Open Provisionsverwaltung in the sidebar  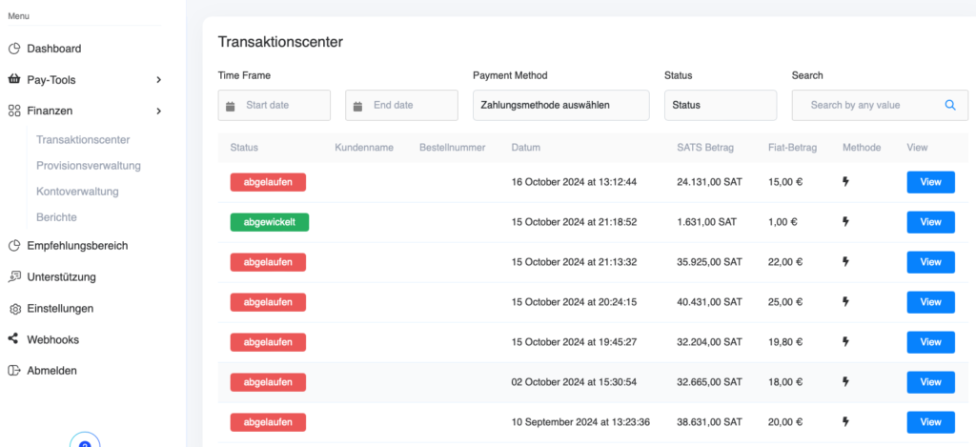click(x=88, y=166)
